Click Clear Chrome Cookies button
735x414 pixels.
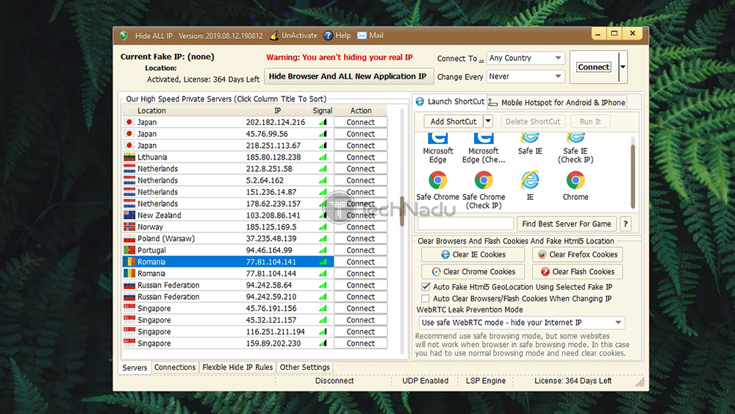pos(473,271)
